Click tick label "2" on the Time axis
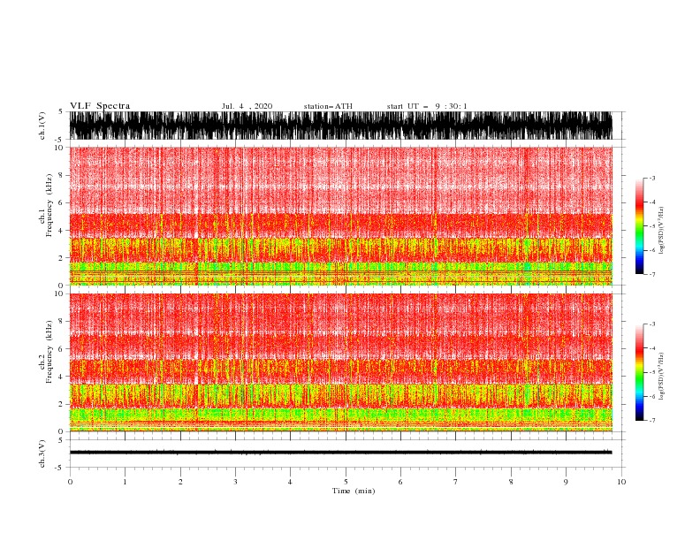 click(x=180, y=482)
